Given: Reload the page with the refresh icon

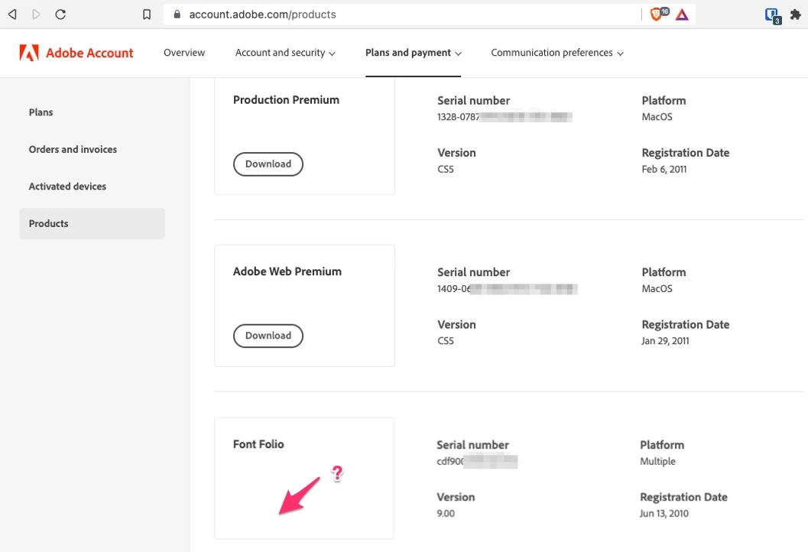Looking at the screenshot, I should 60,15.
